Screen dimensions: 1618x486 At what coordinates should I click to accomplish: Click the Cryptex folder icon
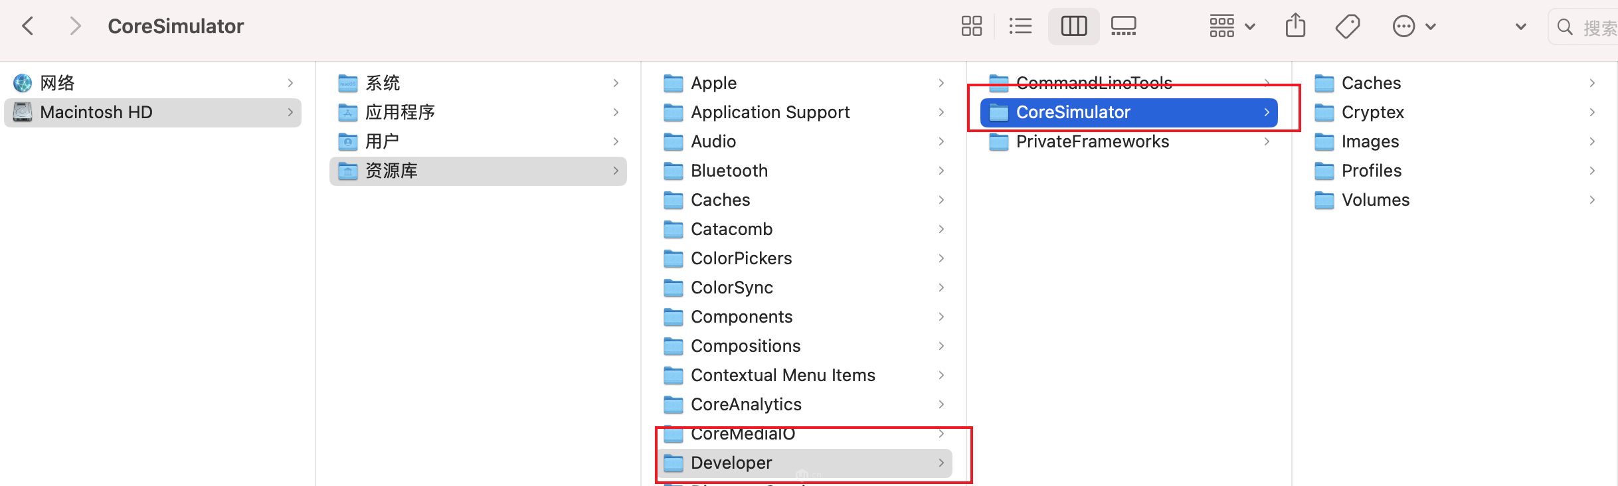coord(1324,112)
